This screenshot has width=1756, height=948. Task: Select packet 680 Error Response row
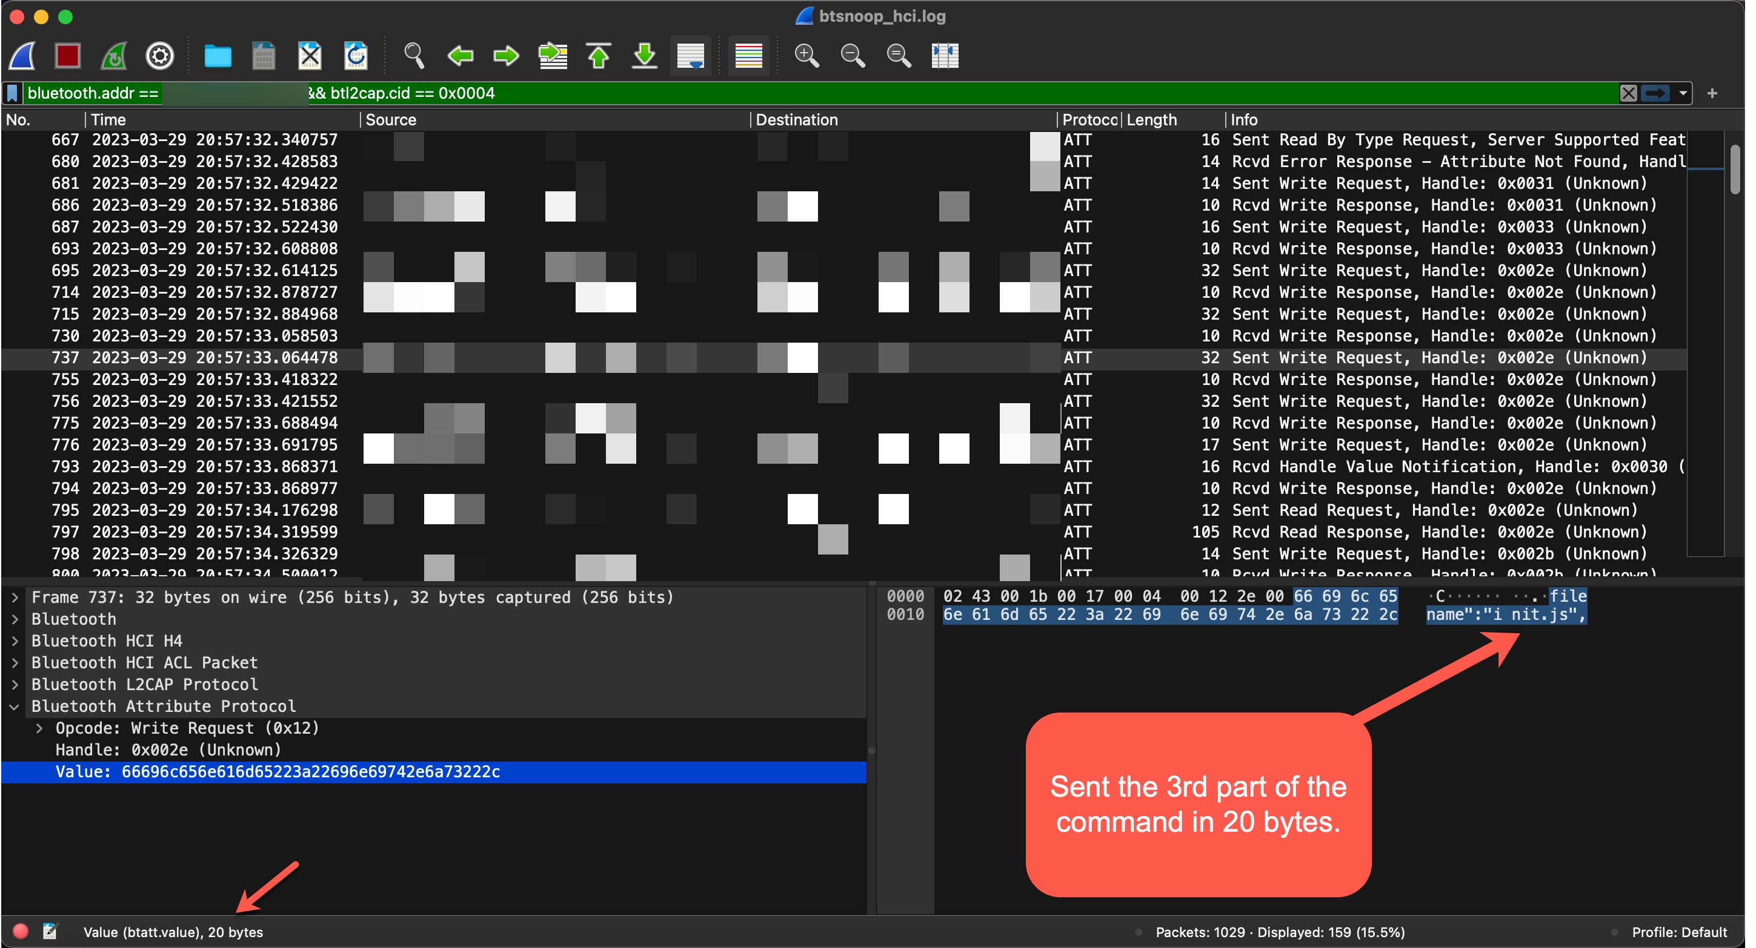(x=844, y=162)
